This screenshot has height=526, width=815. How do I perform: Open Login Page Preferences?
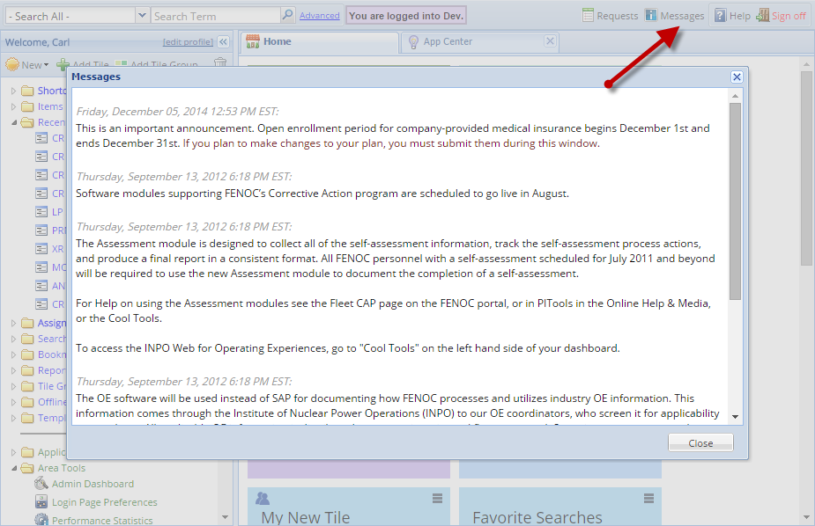105,502
